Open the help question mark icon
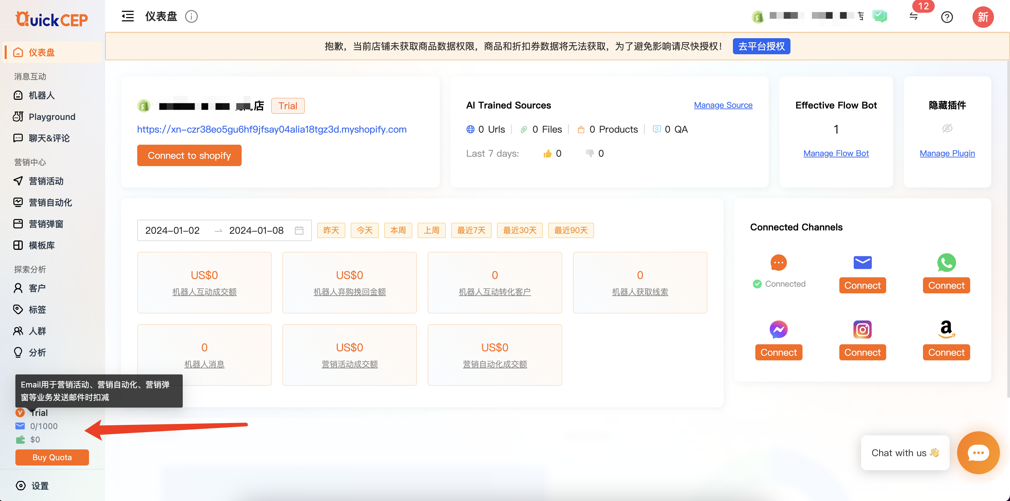This screenshot has height=501, width=1010. point(947,17)
